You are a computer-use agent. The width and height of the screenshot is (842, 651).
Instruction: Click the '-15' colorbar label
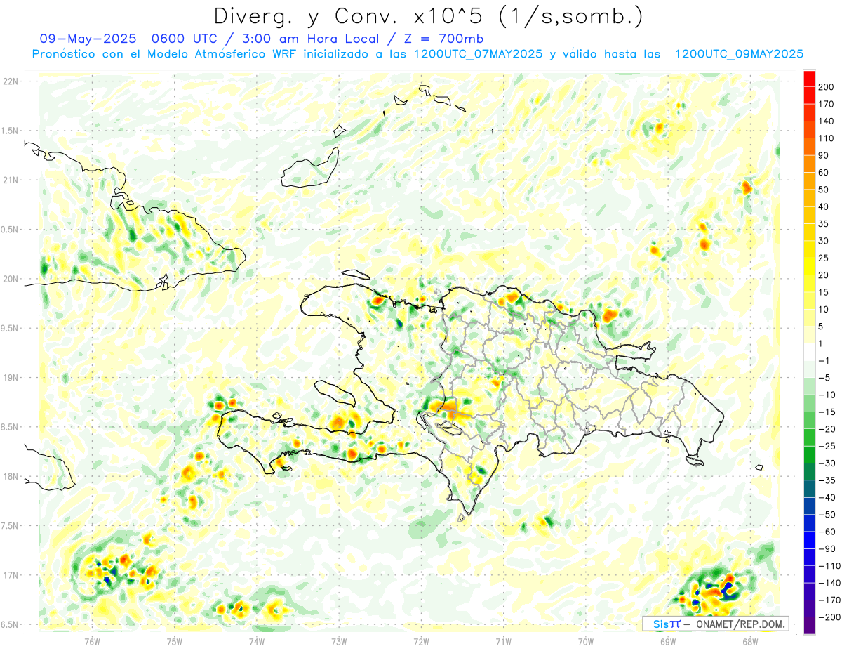click(x=827, y=412)
